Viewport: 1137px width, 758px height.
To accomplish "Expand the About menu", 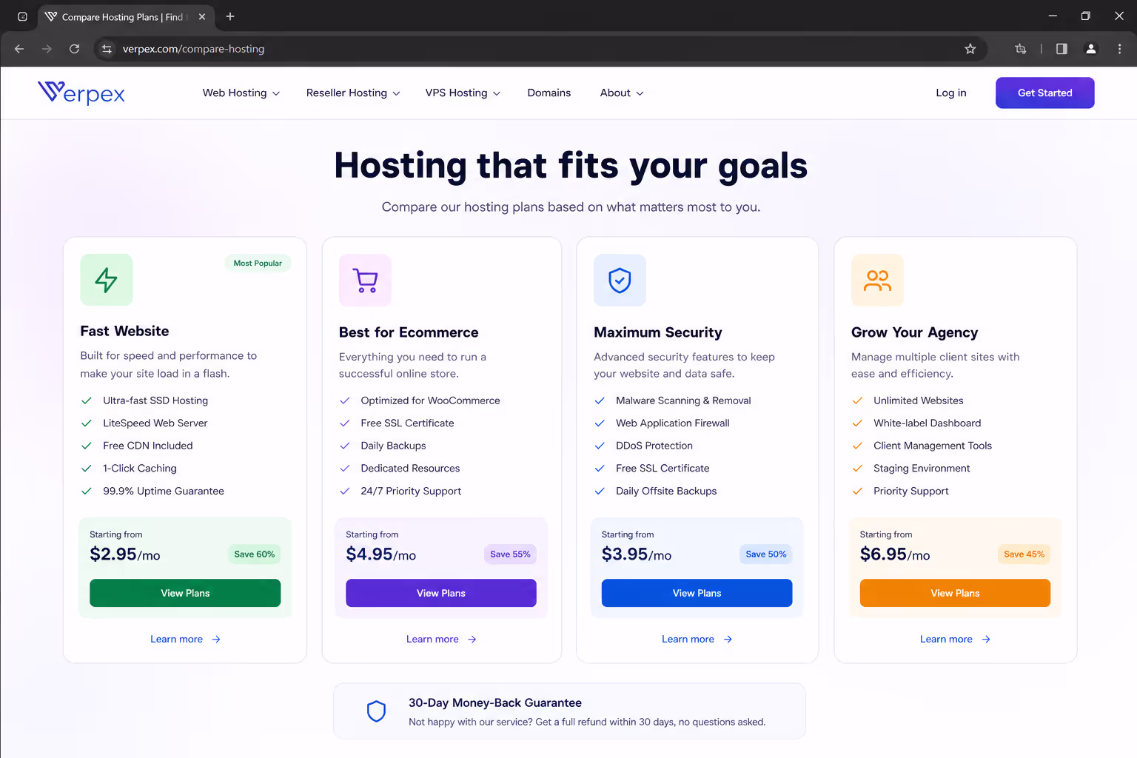I will tap(622, 93).
